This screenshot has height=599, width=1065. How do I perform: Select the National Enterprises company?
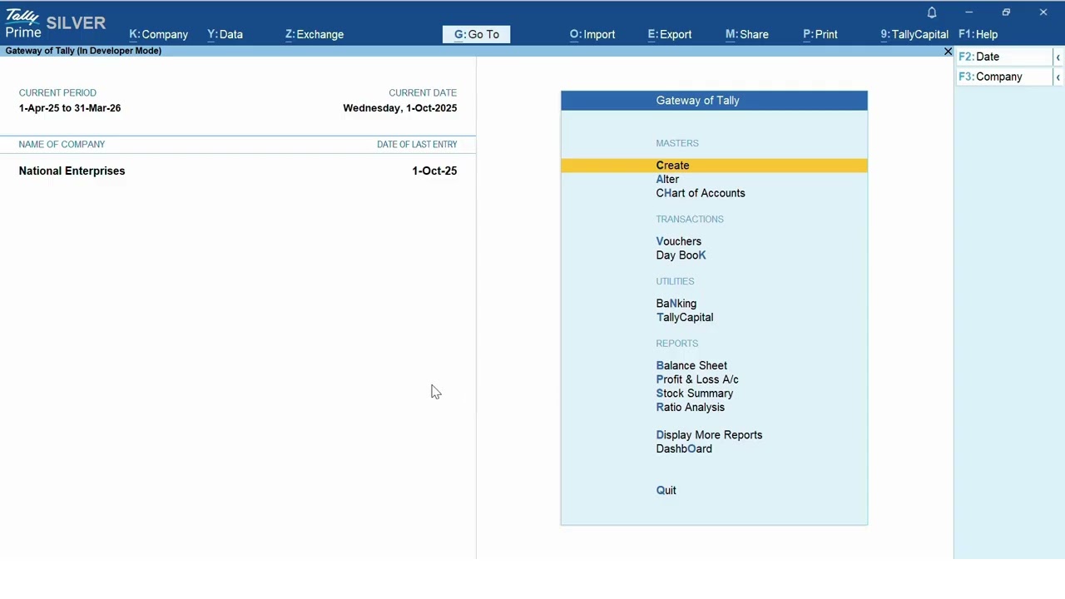(72, 171)
